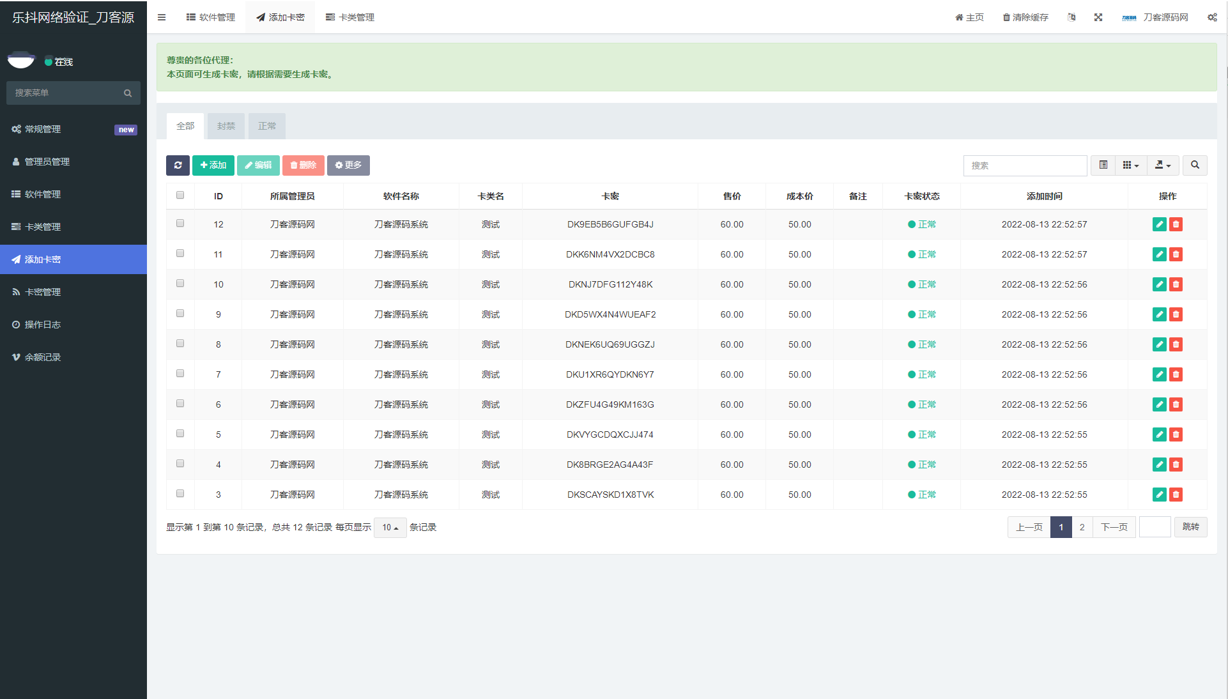Click the 清除缓存 link in header
This screenshot has width=1228, height=699.
(1025, 17)
